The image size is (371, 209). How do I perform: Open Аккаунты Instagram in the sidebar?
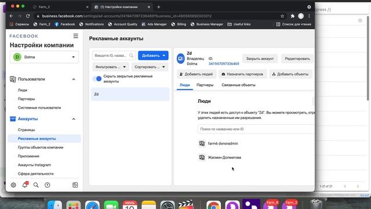point(34,165)
